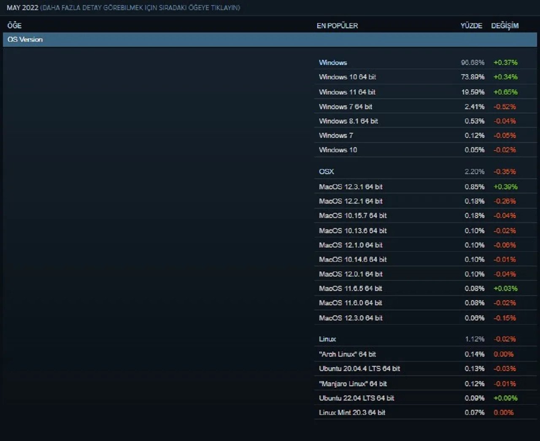
Task: Open the OSX group link
Action: (327, 172)
